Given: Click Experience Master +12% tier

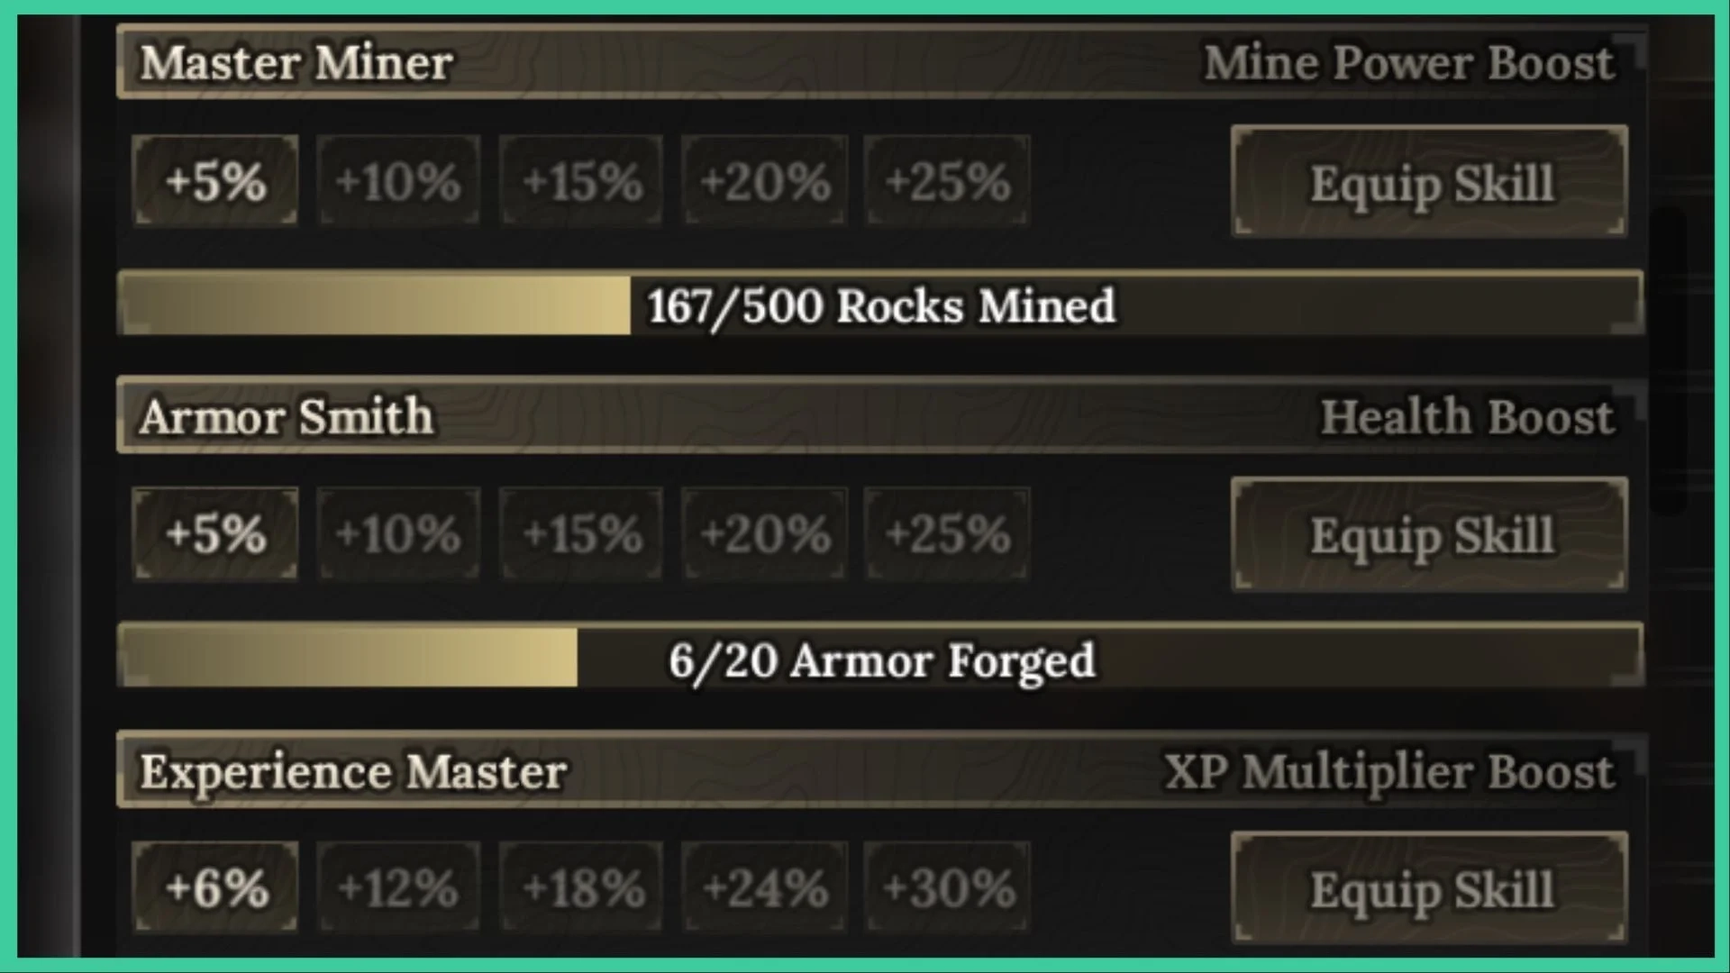Looking at the screenshot, I should 398,887.
